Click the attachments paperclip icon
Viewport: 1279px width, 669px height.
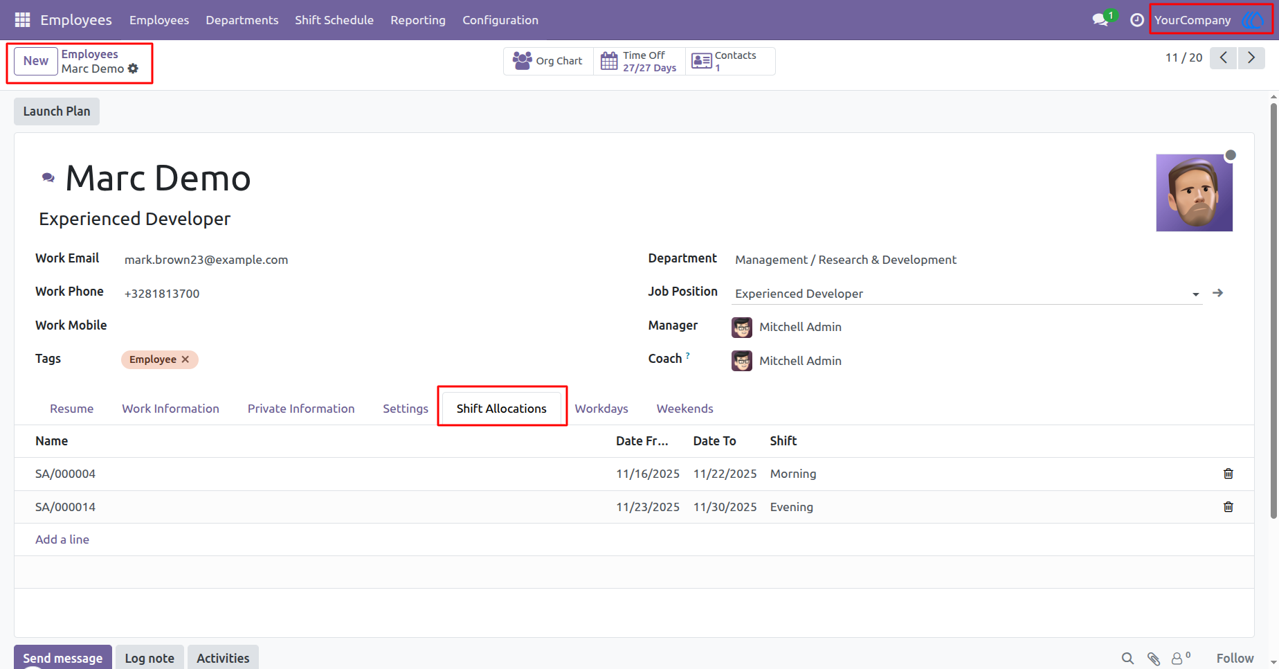[x=1153, y=659]
